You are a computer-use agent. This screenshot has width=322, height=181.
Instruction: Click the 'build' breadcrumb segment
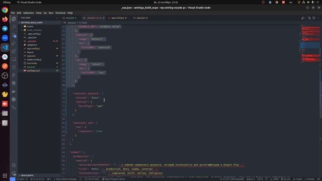[83, 23]
